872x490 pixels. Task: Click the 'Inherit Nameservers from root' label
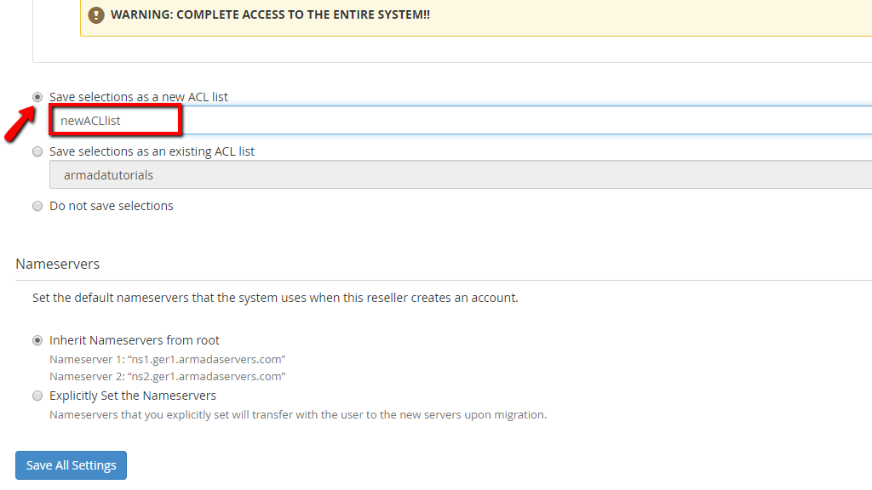pos(135,340)
